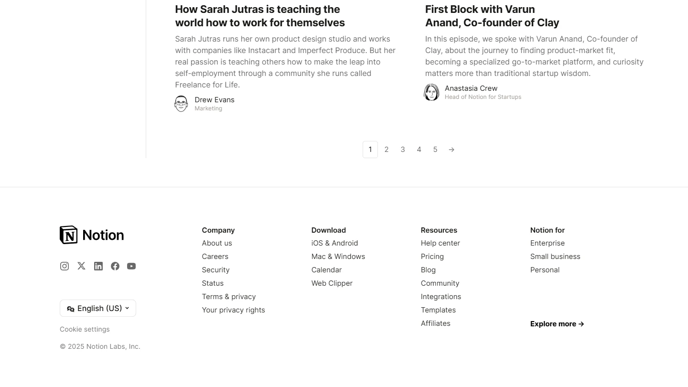Click Anastasia Crew author avatar

pyautogui.click(x=431, y=92)
